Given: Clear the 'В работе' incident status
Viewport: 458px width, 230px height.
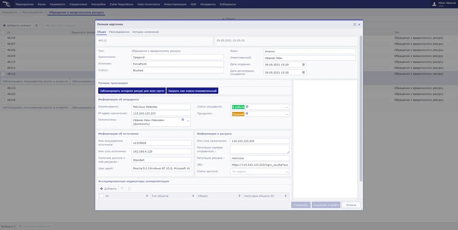Looking at the screenshot, I should click(247, 107).
